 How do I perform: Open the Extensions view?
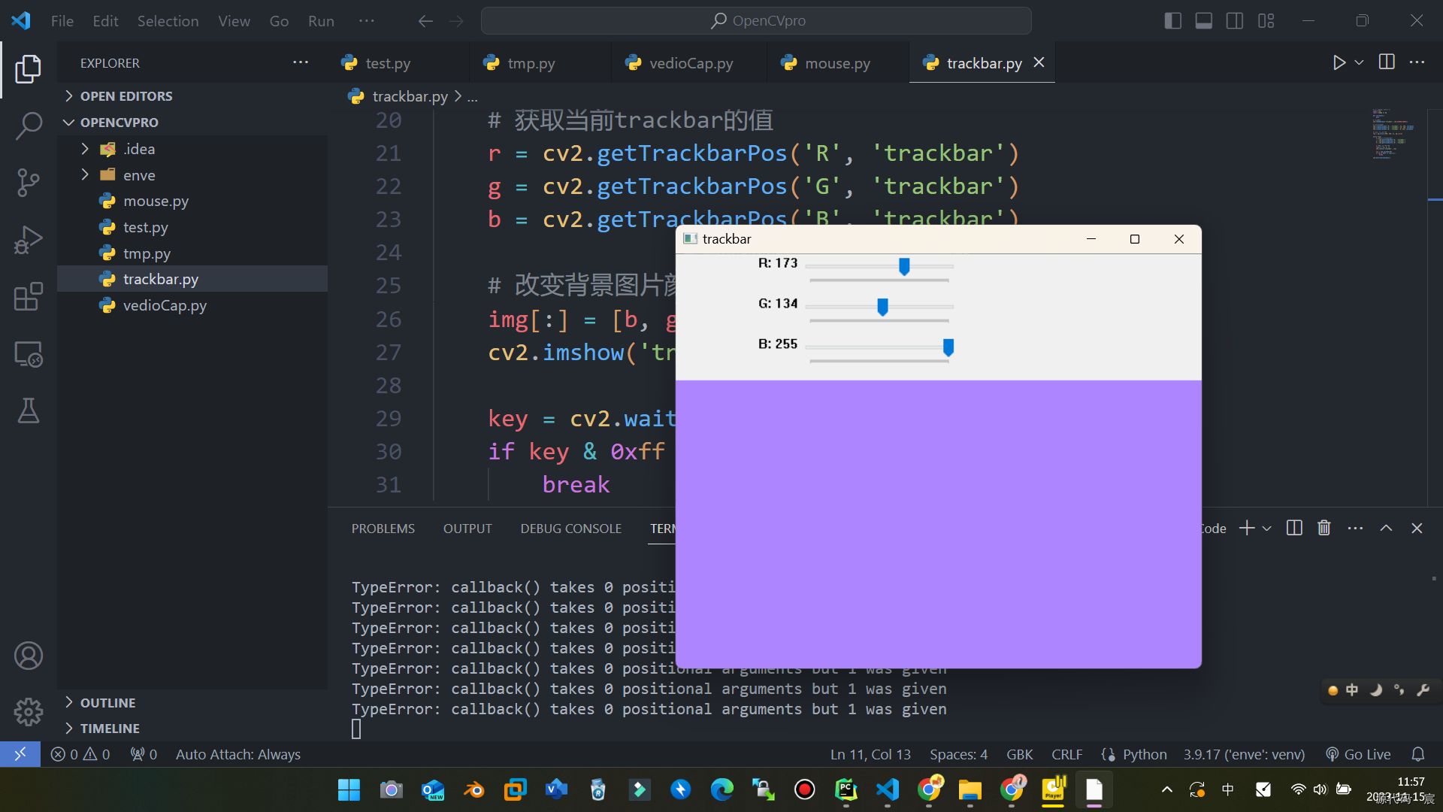[29, 297]
